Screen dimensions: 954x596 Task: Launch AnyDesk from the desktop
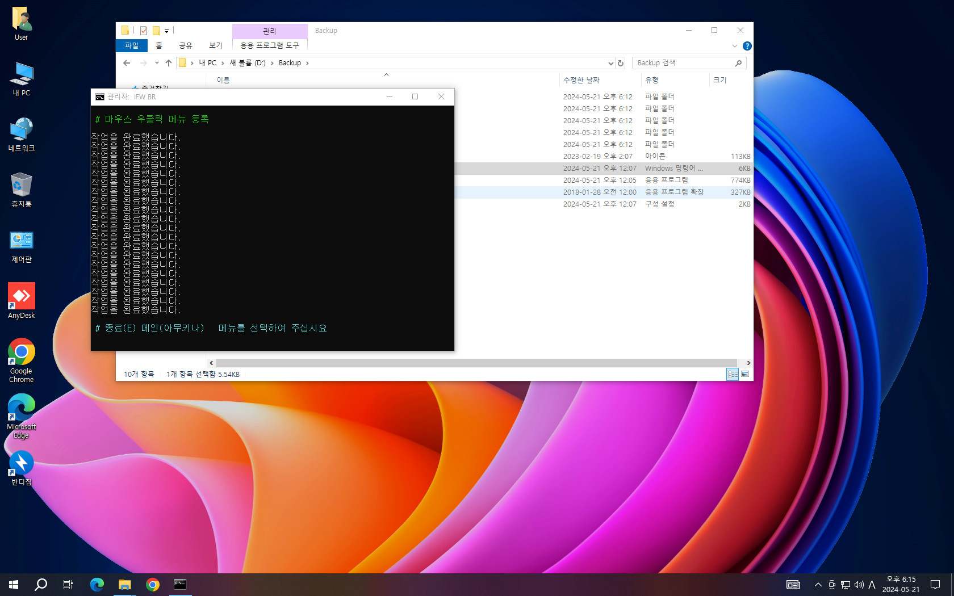[x=22, y=301]
